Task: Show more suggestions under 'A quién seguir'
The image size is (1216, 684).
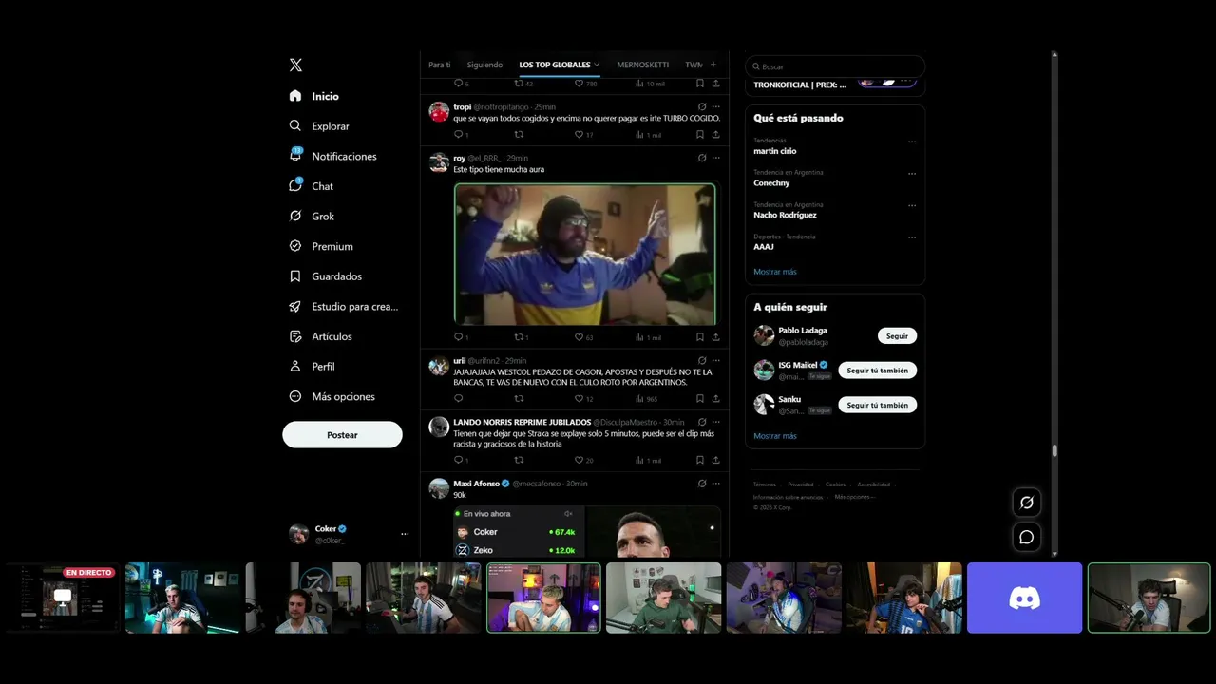Action: [x=775, y=436]
